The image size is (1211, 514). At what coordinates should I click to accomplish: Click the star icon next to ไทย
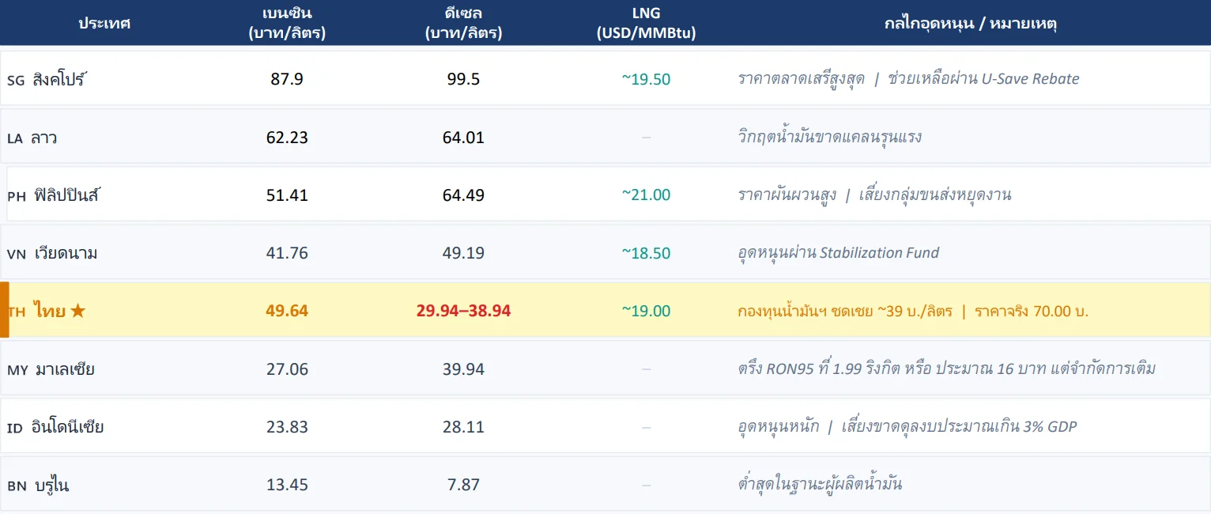pyautogui.click(x=77, y=312)
